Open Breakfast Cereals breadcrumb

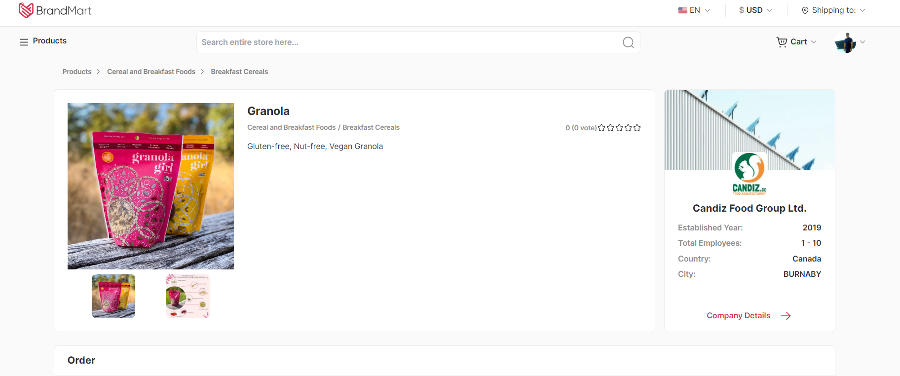239,72
